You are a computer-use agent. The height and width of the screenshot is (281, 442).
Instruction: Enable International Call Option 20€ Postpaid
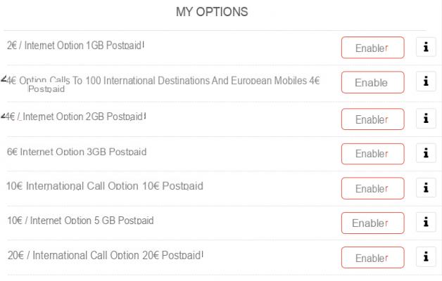[x=372, y=258]
